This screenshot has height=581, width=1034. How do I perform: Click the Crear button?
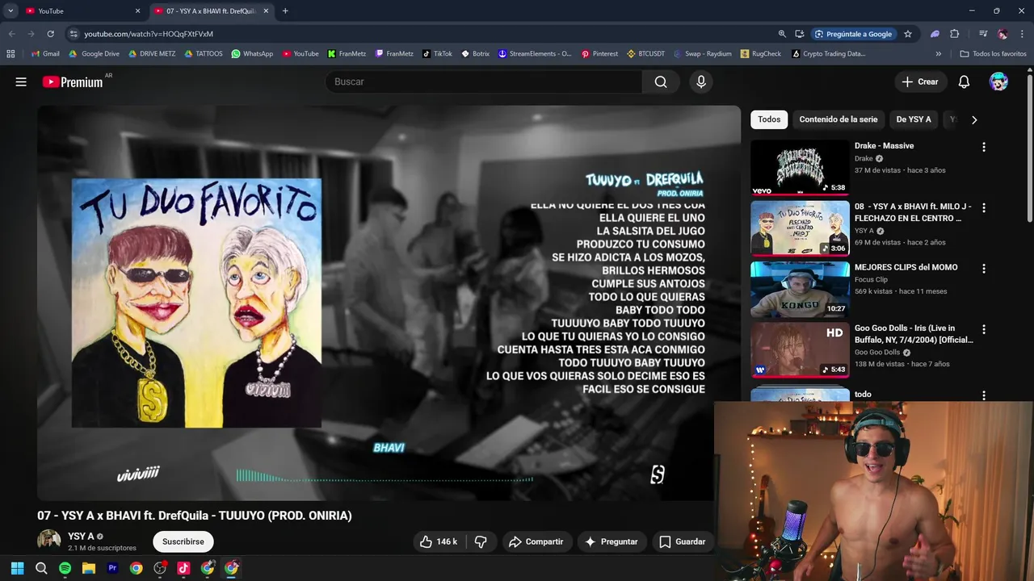920,82
